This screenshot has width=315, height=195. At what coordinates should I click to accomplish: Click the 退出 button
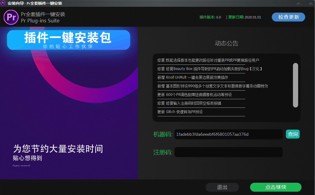[x=222, y=187]
